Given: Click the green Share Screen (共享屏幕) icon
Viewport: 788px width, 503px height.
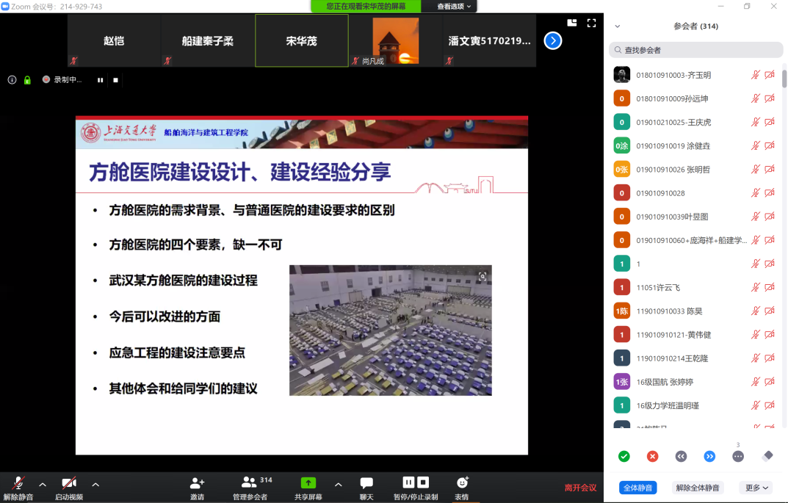Looking at the screenshot, I should pyautogui.click(x=308, y=483).
